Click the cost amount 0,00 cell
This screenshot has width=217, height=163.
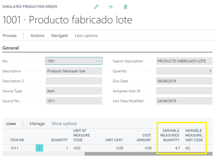point(148,148)
